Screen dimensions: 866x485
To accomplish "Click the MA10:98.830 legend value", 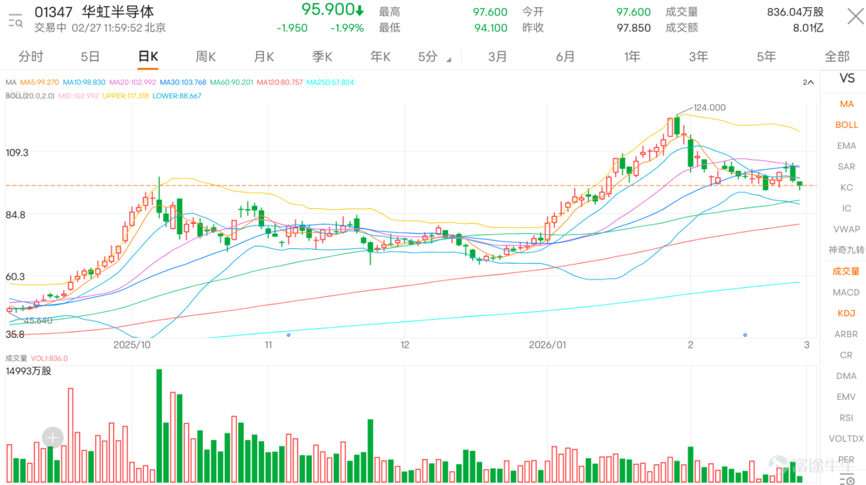I will coord(84,82).
